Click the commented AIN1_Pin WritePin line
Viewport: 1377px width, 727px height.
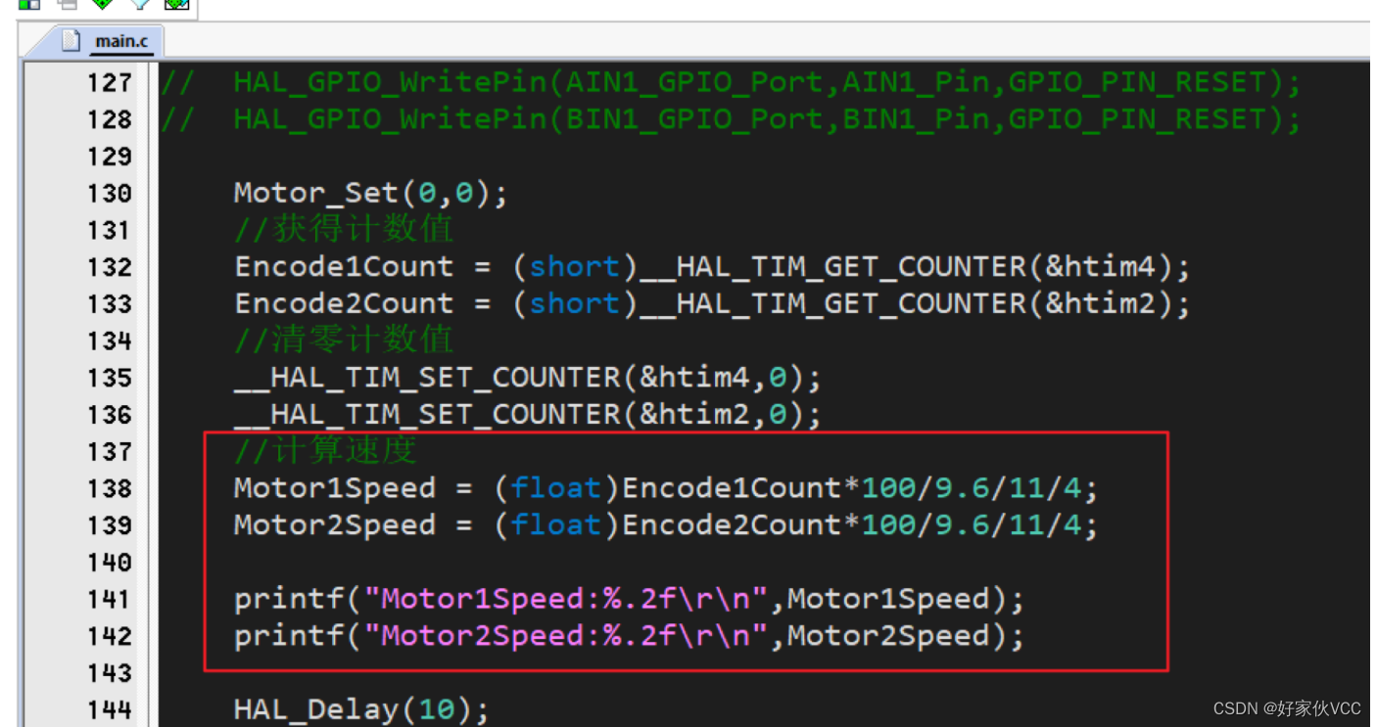tap(731, 83)
